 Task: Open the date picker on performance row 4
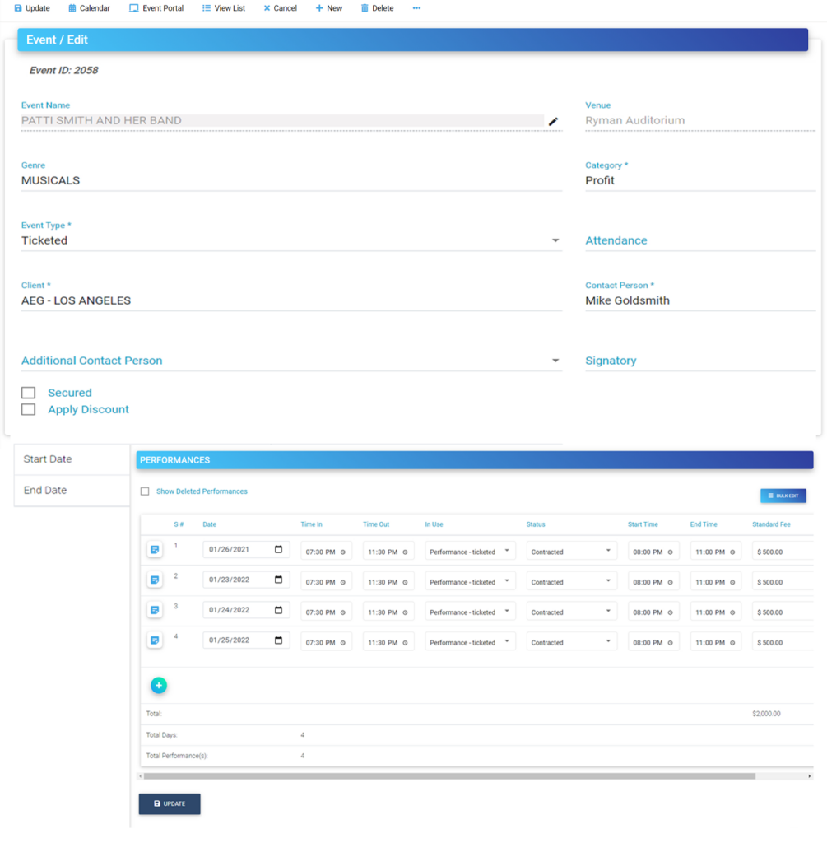[279, 641]
